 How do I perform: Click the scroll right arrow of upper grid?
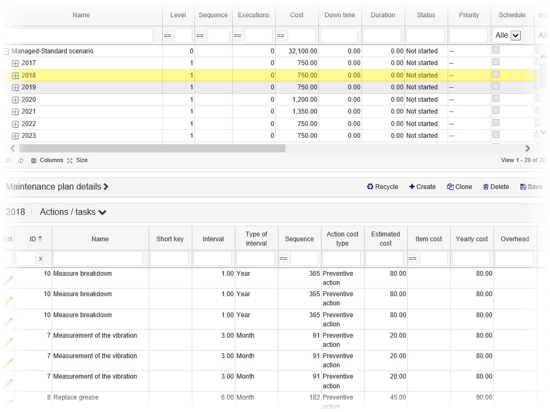click(x=527, y=148)
